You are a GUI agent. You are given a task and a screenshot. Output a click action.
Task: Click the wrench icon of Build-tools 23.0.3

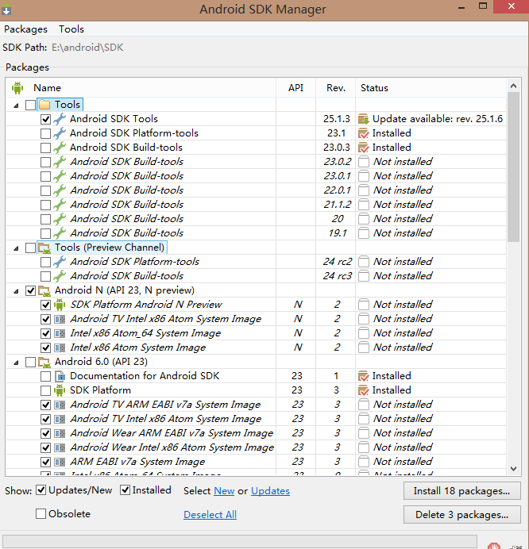pos(60,148)
